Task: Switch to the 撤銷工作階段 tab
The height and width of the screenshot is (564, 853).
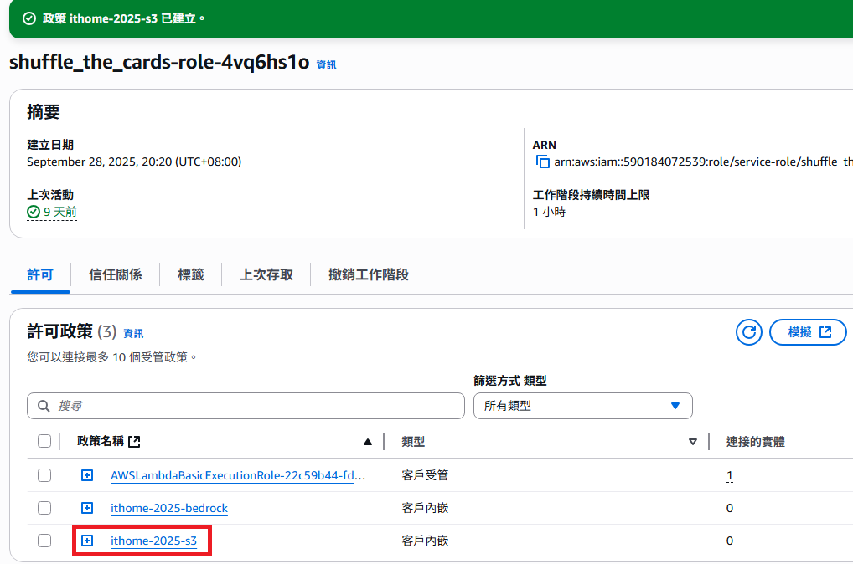Action: (369, 274)
